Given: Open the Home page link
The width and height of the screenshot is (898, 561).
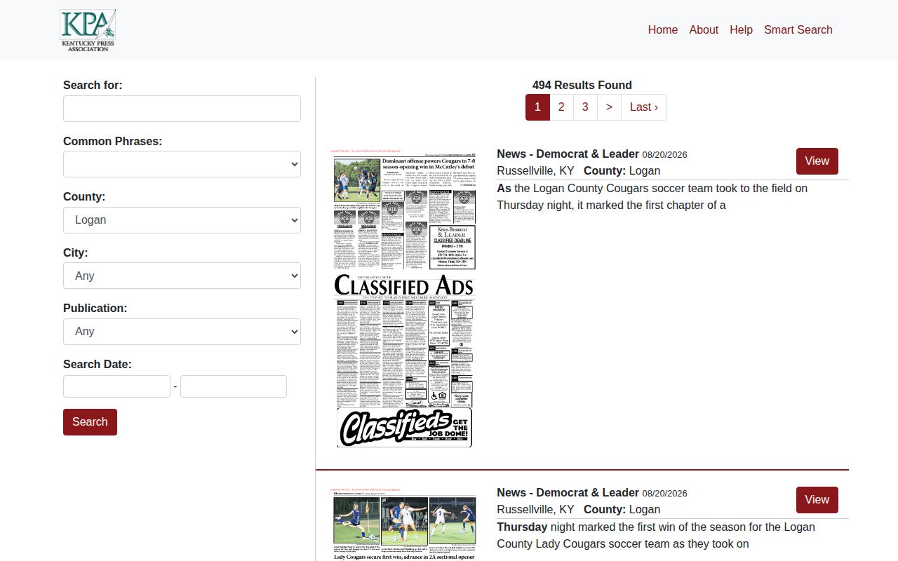Looking at the screenshot, I should point(662,29).
